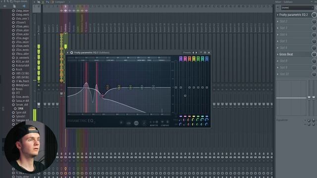Click the Master track volume fader in the mixer

pyautogui.click(x=39, y=104)
